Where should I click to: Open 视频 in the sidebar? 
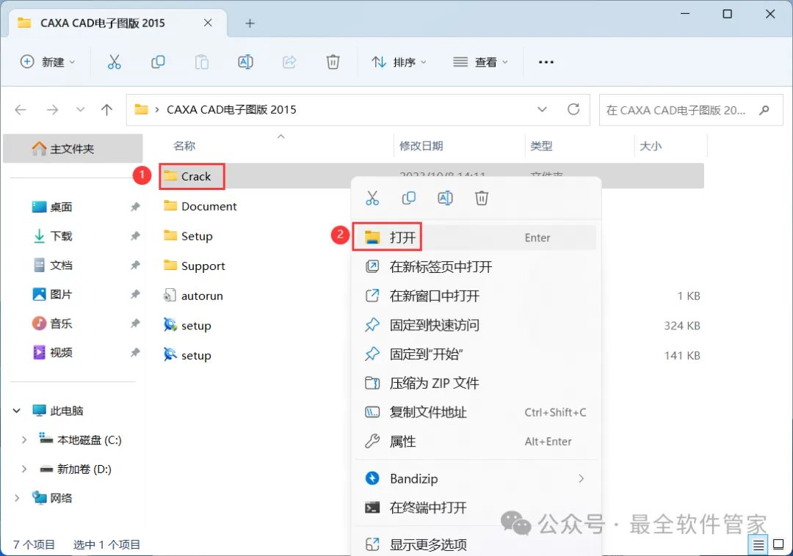coord(61,353)
